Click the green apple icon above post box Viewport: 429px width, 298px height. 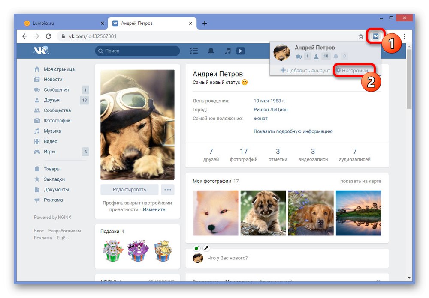(196, 248)
